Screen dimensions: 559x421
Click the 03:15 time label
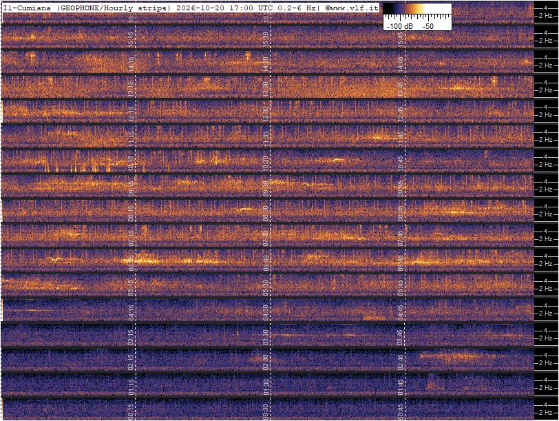[131, 338]
